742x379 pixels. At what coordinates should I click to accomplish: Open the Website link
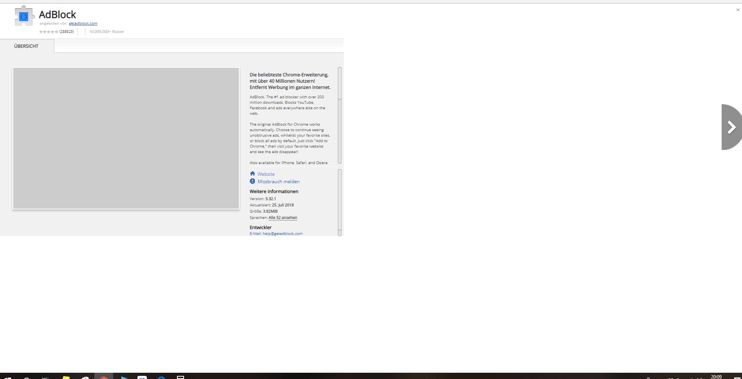point(266,174)
